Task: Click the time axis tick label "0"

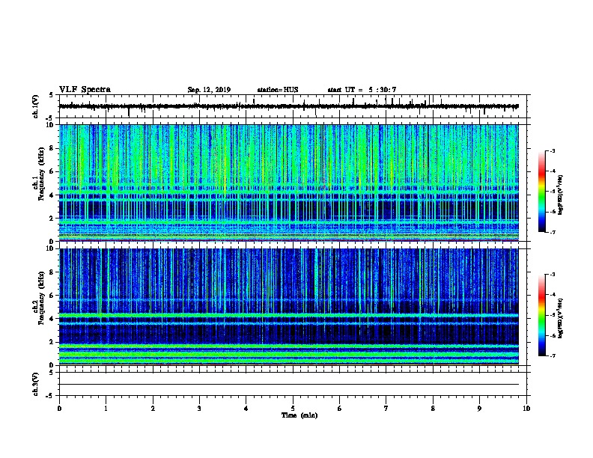Action: click(59, 409)
